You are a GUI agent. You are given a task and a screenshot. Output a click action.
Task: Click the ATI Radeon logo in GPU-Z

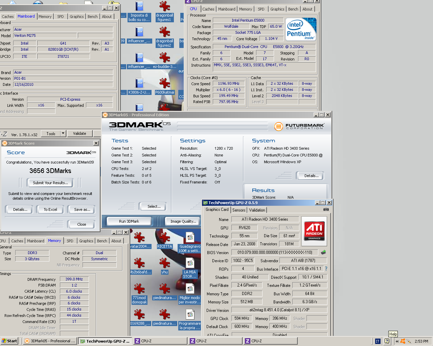(x=314, y=231)
